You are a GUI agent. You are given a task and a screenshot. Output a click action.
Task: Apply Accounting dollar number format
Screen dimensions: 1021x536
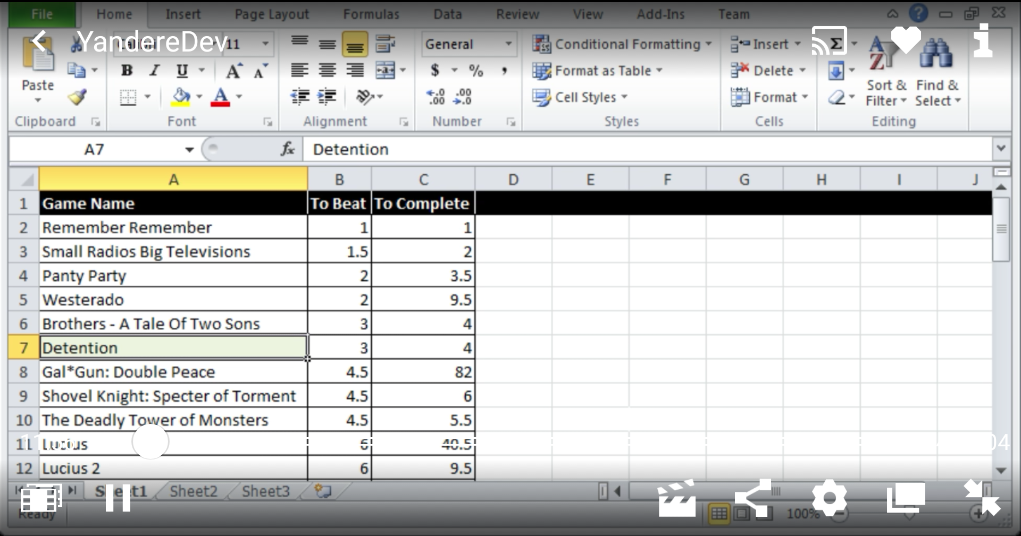435,70
